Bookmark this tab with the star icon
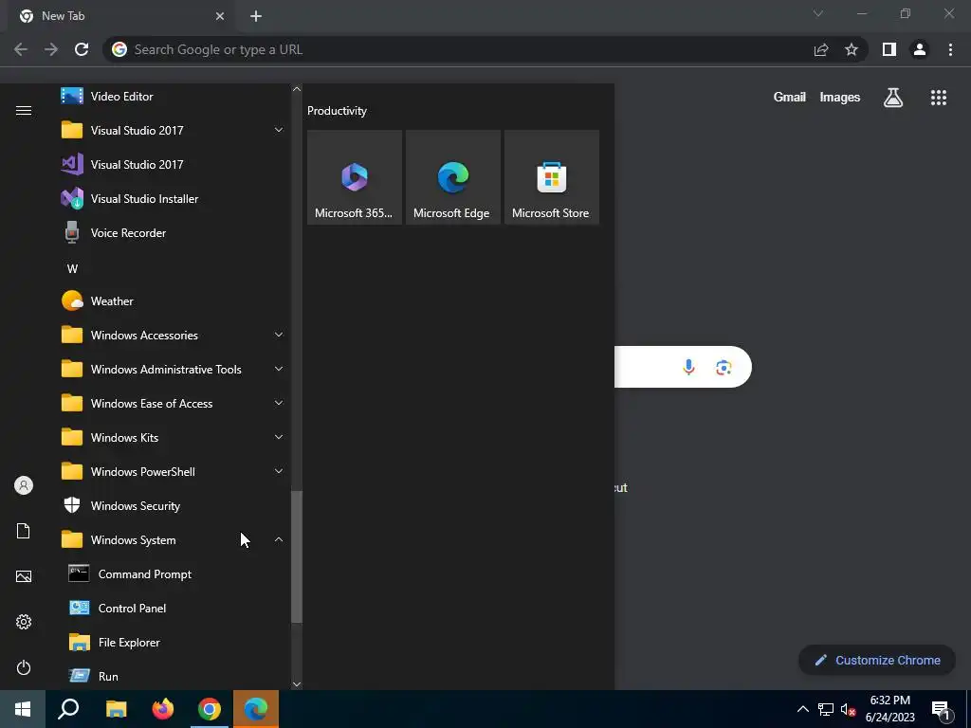This screenshot has height=728, width=971. (852, 49)
